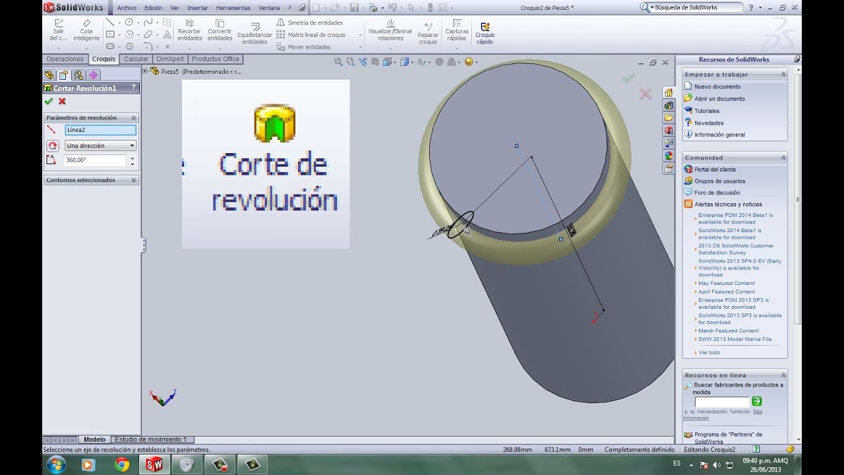Image resolution: width=844 pixels, height=475 pixels.
Task: Open the Appearances color ball tab icon
Action: click(669, 156)
